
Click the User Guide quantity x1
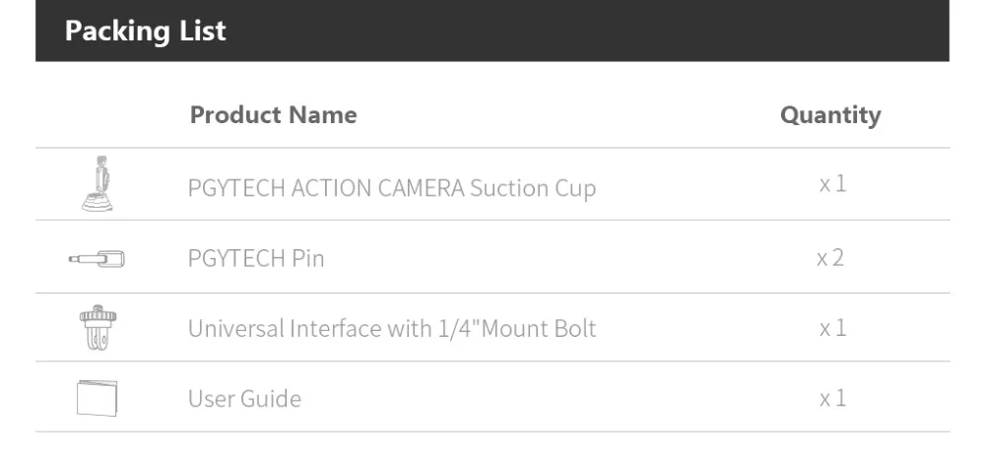point(832,398)
